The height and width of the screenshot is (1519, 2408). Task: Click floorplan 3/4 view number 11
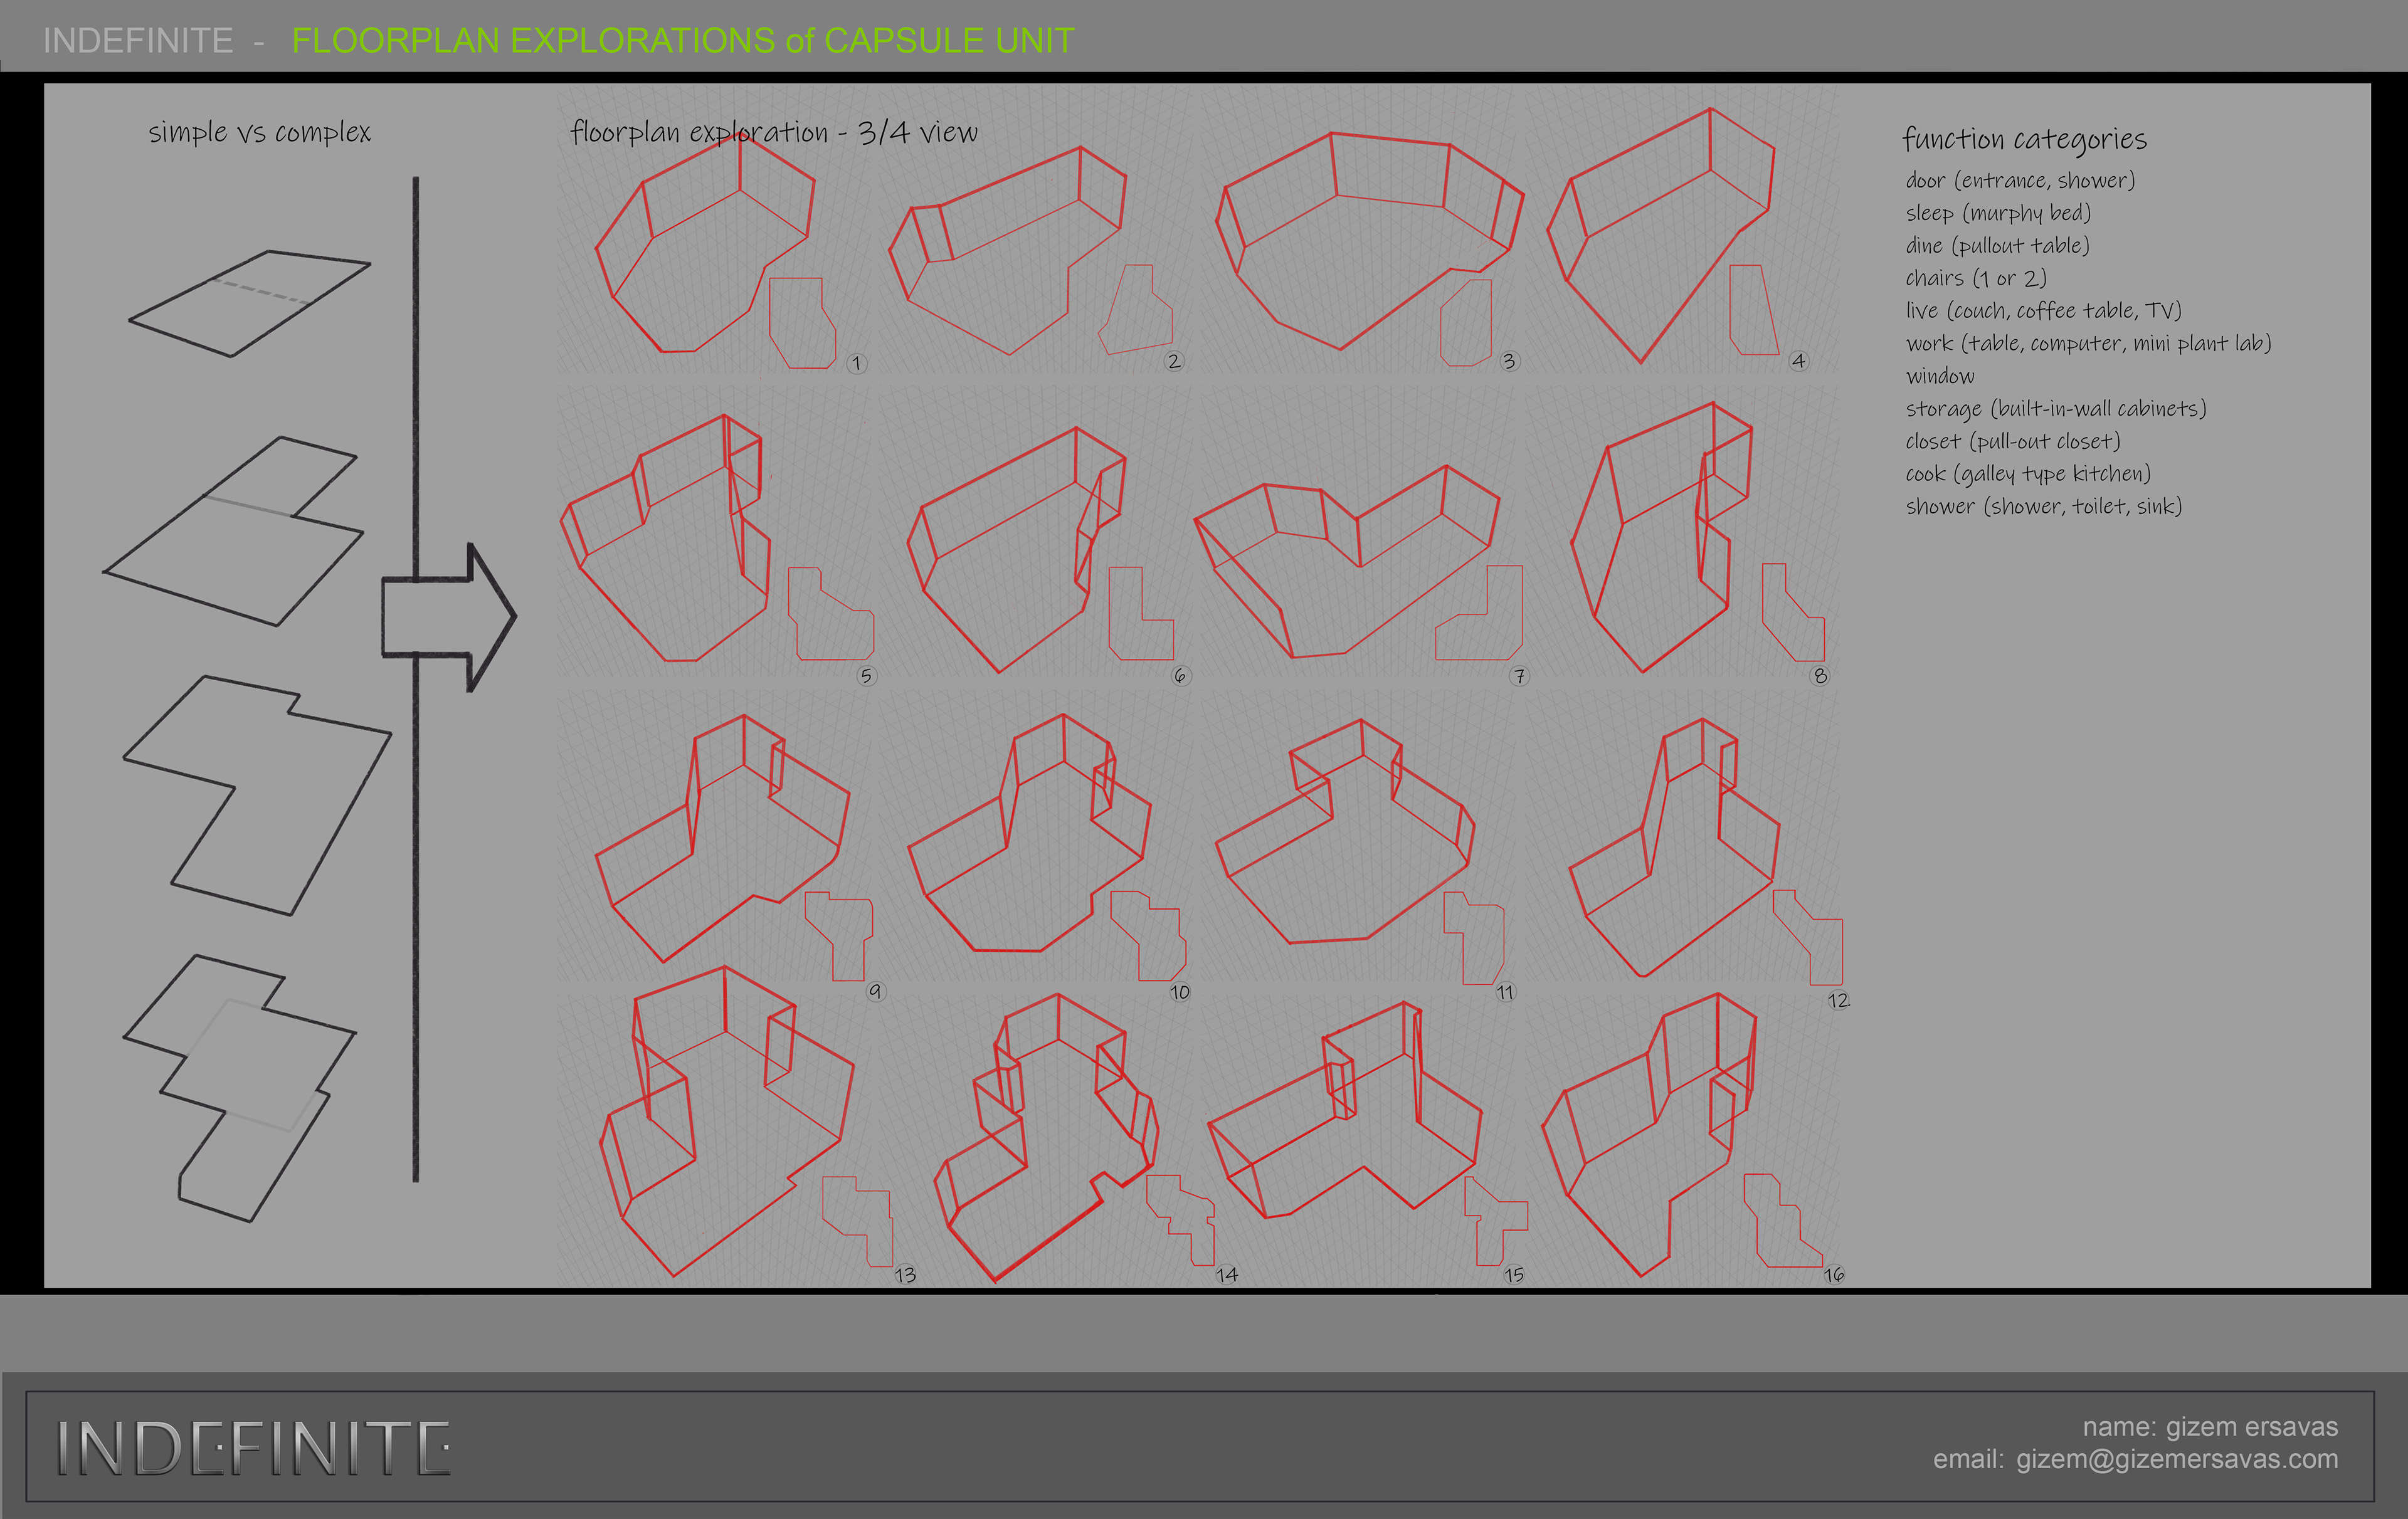[1345, 831]
